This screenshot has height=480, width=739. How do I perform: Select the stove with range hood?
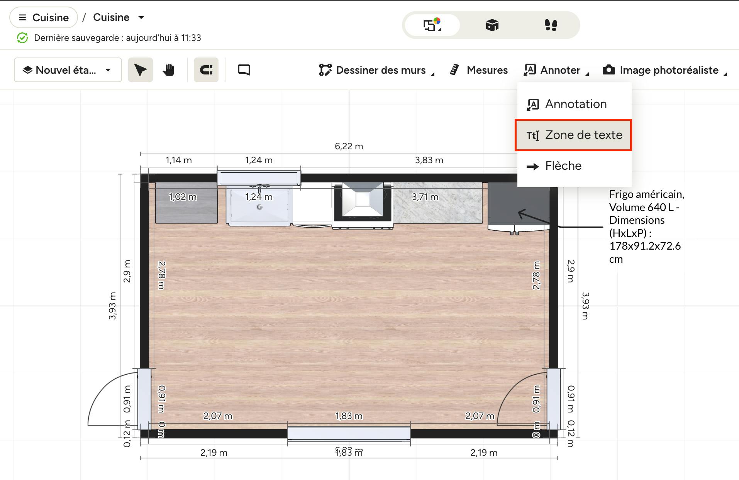coord(363,205)
